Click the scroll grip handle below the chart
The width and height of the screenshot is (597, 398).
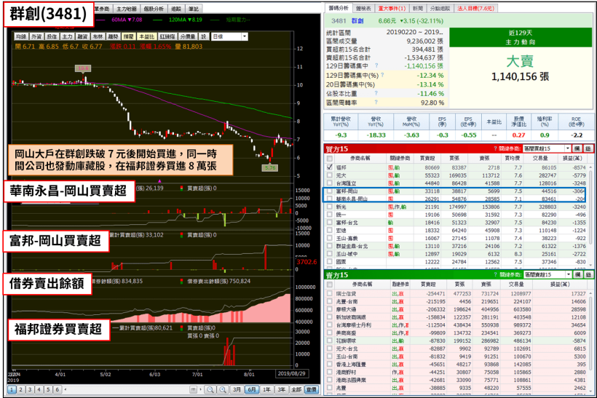pyautogui.click(x=193, y=389)
